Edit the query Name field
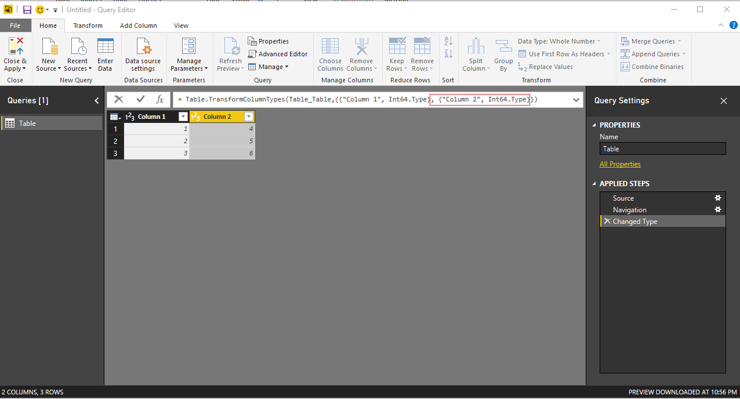Screen dimensions: 740x399 click(x=663, y=149)
